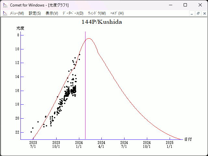This screenshot has height=156, width=208.
Task: Click the 144P/Kushida graph title
Action: [102, 22]
